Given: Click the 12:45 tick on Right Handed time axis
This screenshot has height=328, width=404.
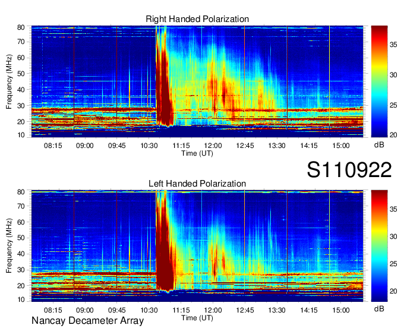Looking at the screenshot, I should [245, 146].
